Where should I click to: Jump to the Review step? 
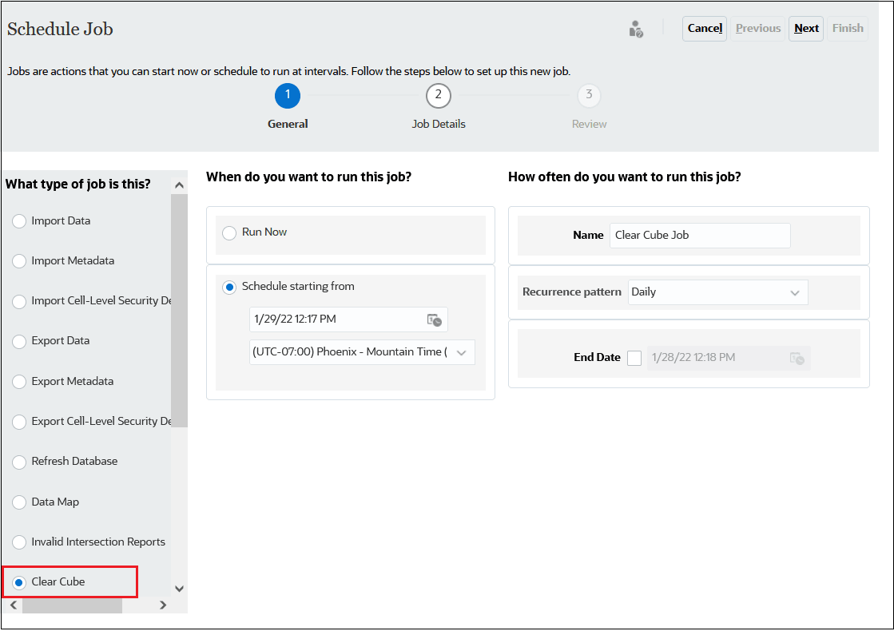tap(589, 95)
